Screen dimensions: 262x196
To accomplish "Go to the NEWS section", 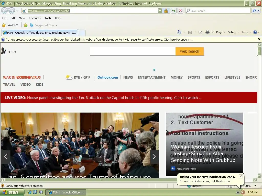I will click(x=128, y=77).
